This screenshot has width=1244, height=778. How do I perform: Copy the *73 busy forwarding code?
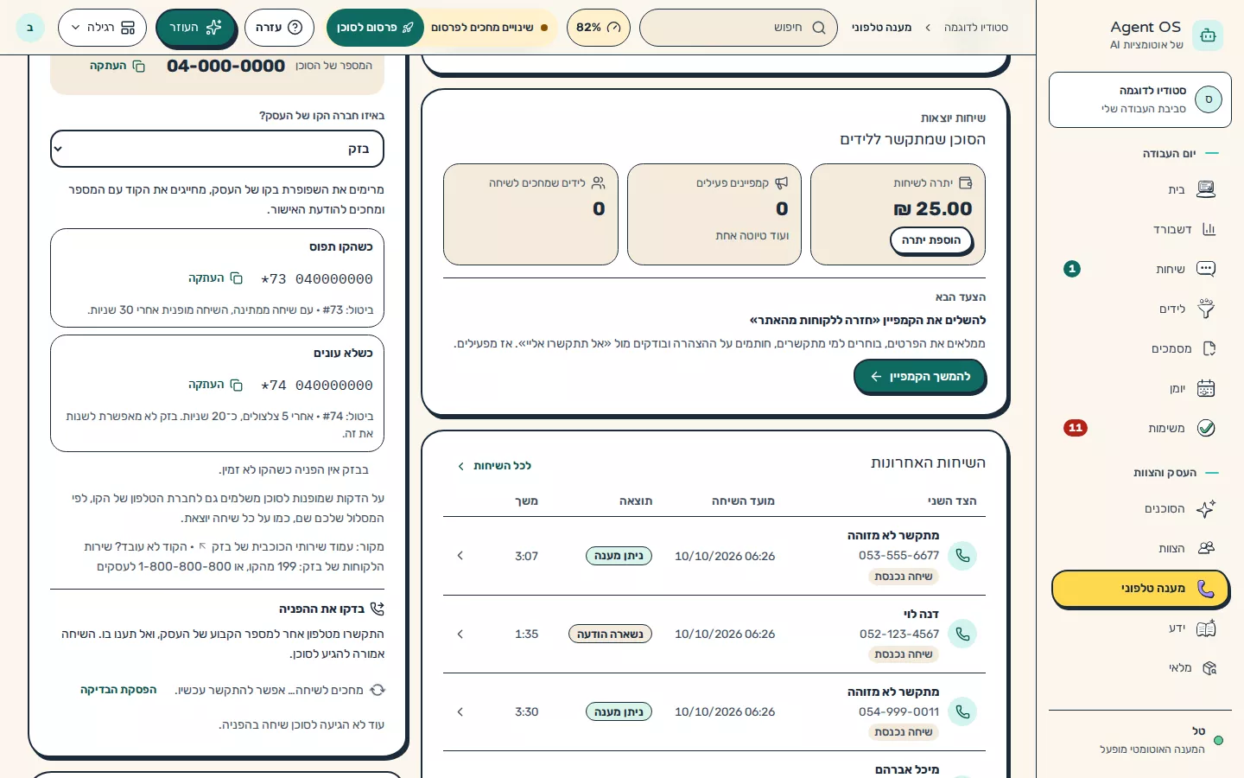click(x=216, y=278)
